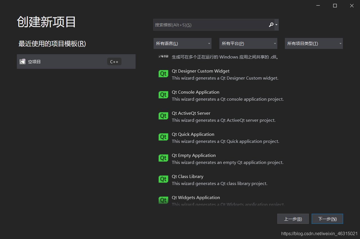
Task: Minimize the dialog window
Action: point(318,6)
